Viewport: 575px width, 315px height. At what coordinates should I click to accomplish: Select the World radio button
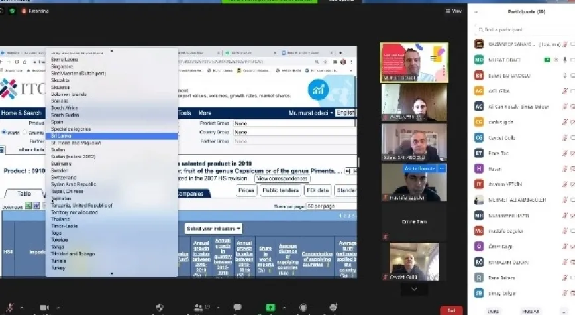coord(4,133)
